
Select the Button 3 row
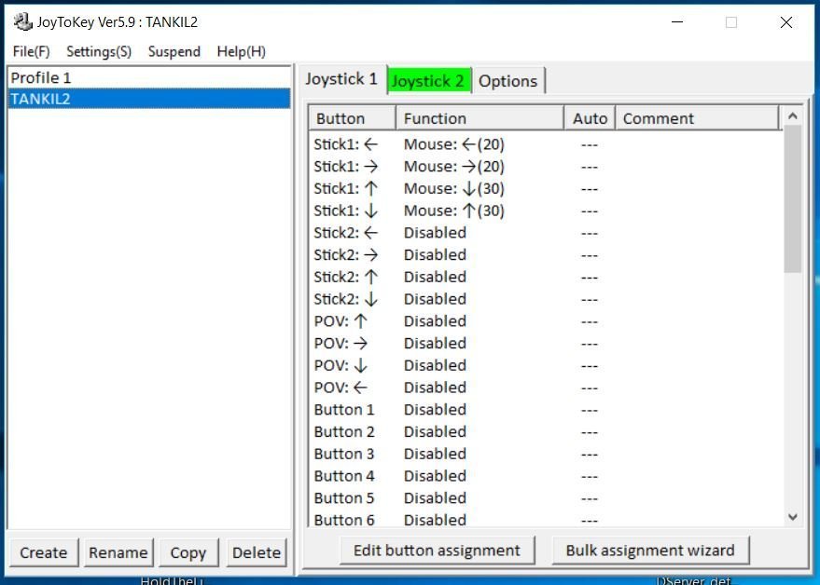click(x=546, y=454)
